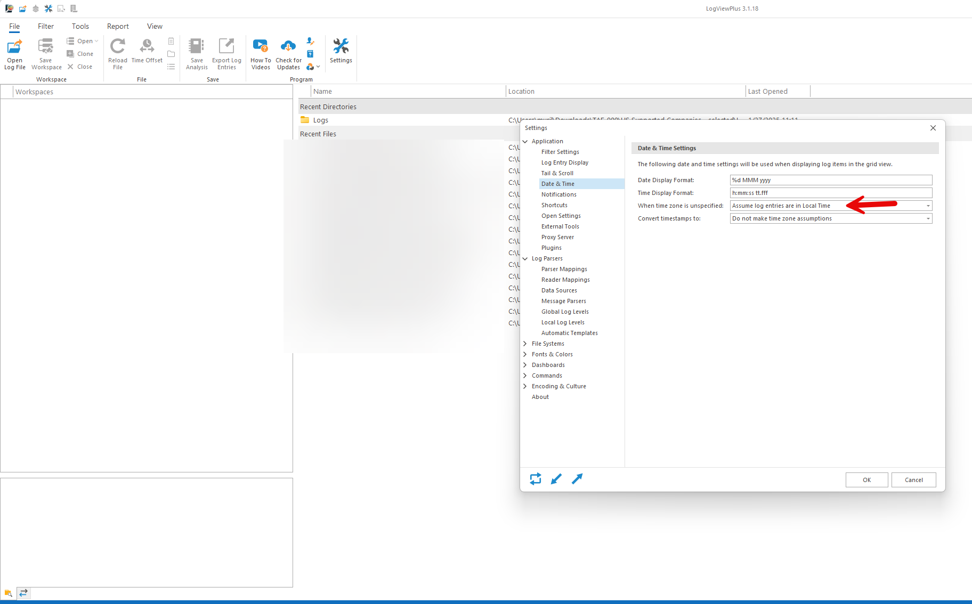Click the Reload File icon
The width and height of the screenshot is (972, 604).
[117, 46]
